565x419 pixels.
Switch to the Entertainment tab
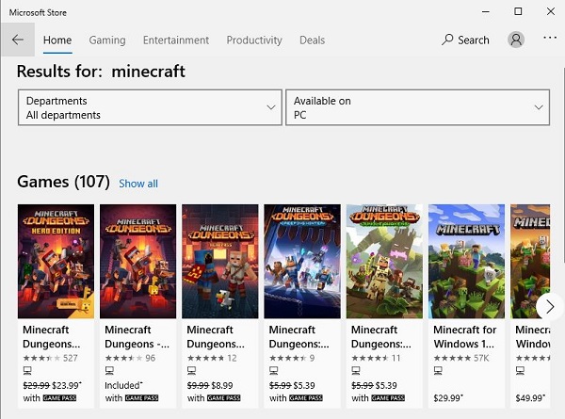[176, 40]
